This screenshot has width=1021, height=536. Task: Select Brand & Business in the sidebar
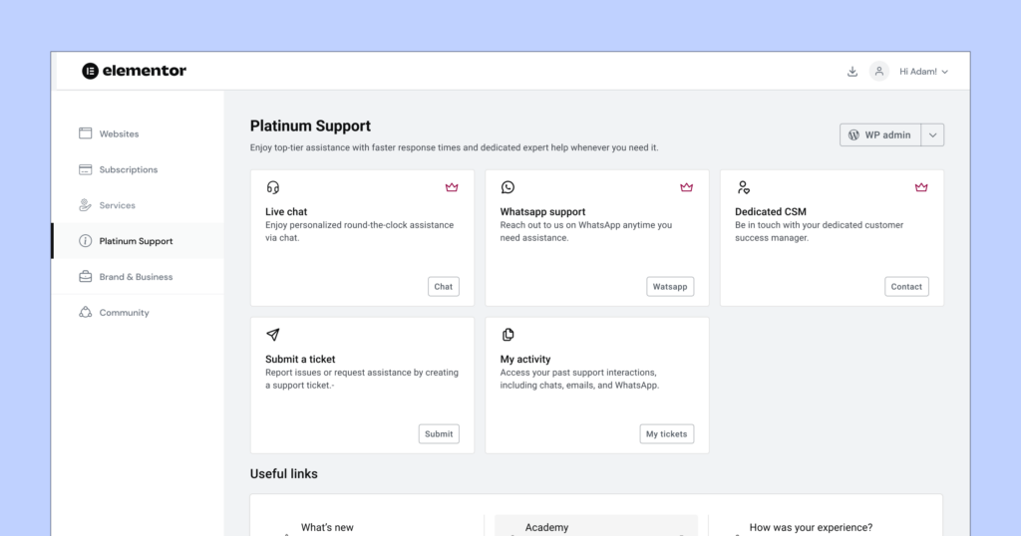point(138,276)
